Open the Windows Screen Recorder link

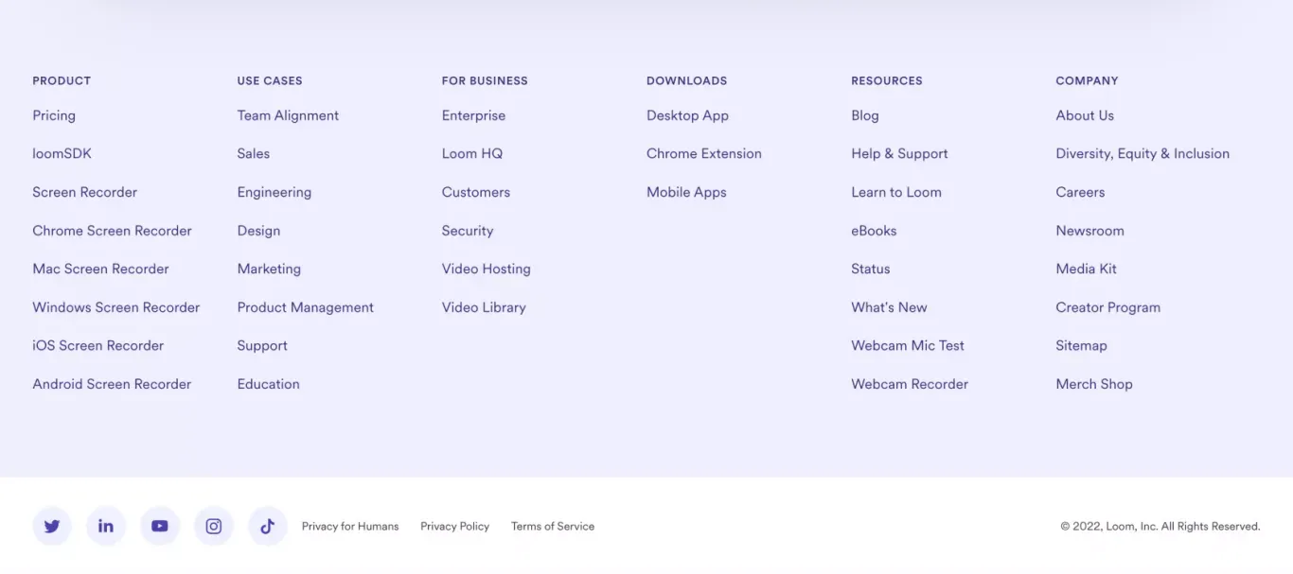[x=116, y=307]
